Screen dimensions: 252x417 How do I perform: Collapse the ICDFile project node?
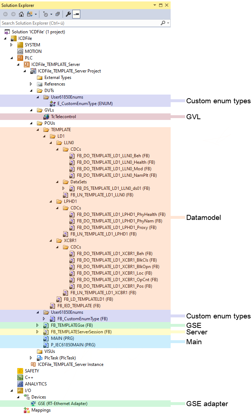(x=5, y=38)
